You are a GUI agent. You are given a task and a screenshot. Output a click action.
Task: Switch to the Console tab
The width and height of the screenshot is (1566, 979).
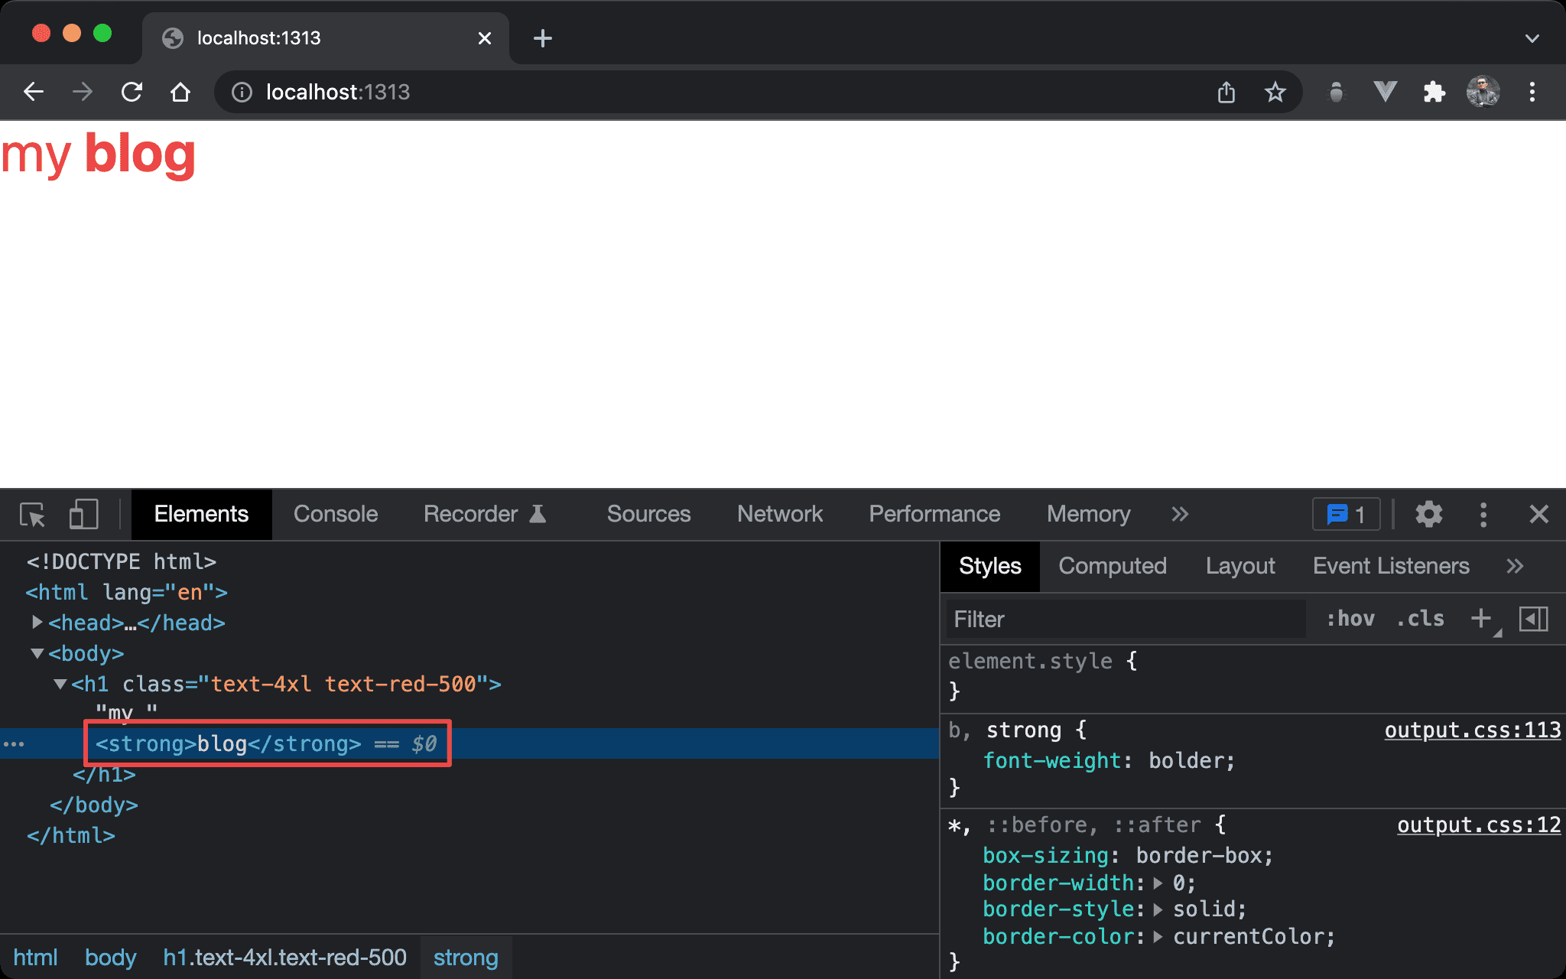pos(336,515)
